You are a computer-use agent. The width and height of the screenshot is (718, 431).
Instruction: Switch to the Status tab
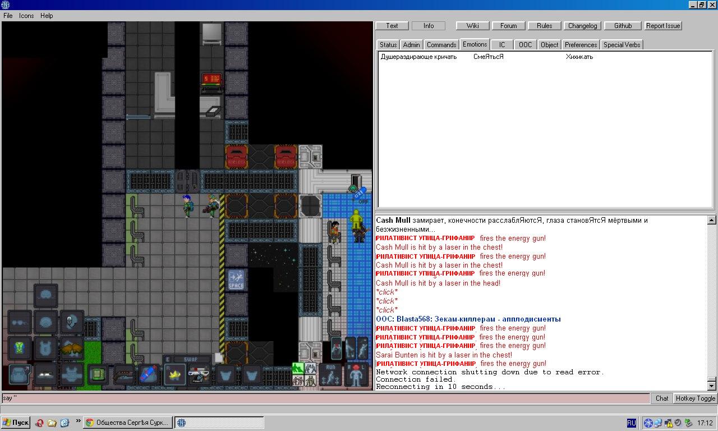pyautogui.click(x=388, y=45)
